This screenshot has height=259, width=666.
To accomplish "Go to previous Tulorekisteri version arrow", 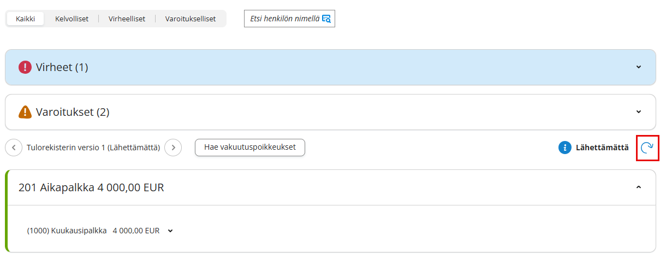I will pyautogui.click(x=14, y=148).
